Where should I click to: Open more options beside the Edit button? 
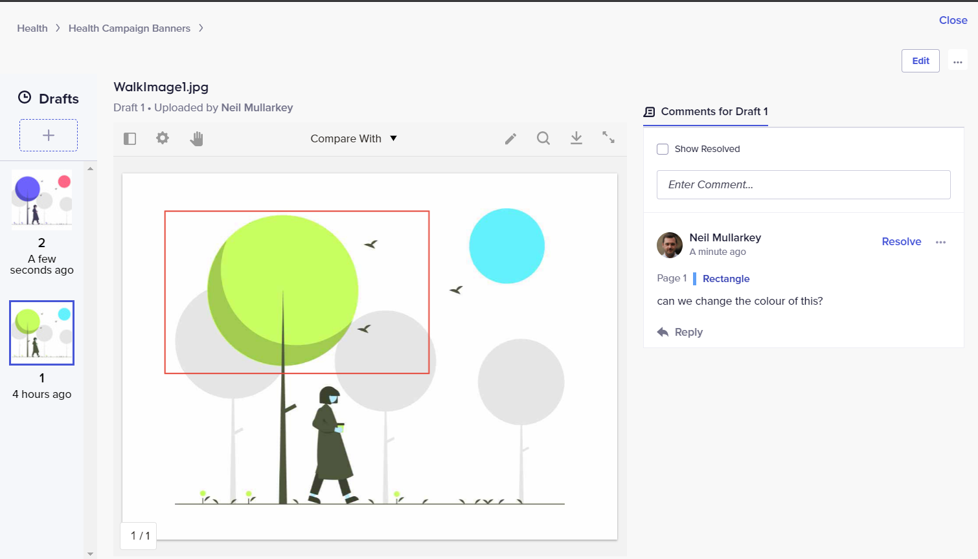coord(958,60)
